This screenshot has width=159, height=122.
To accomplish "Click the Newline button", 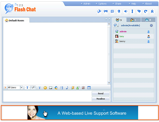I will [x=101, y=99].
